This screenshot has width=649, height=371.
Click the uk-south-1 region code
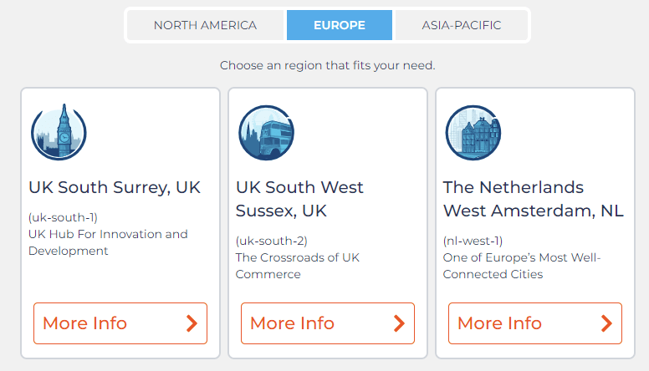pyautogui.click(x=63, y=217)
